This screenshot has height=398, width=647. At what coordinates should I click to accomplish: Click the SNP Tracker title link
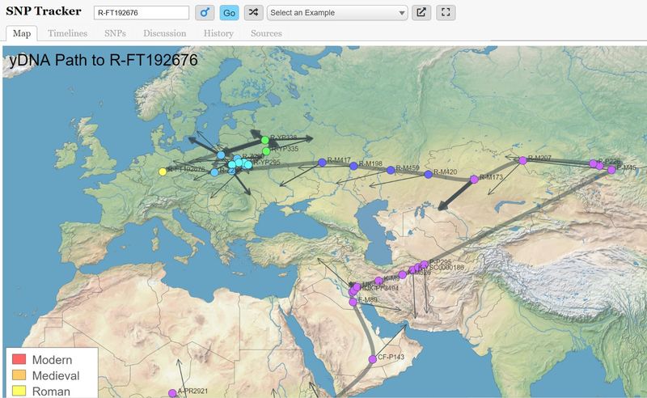tap(44, 12)
